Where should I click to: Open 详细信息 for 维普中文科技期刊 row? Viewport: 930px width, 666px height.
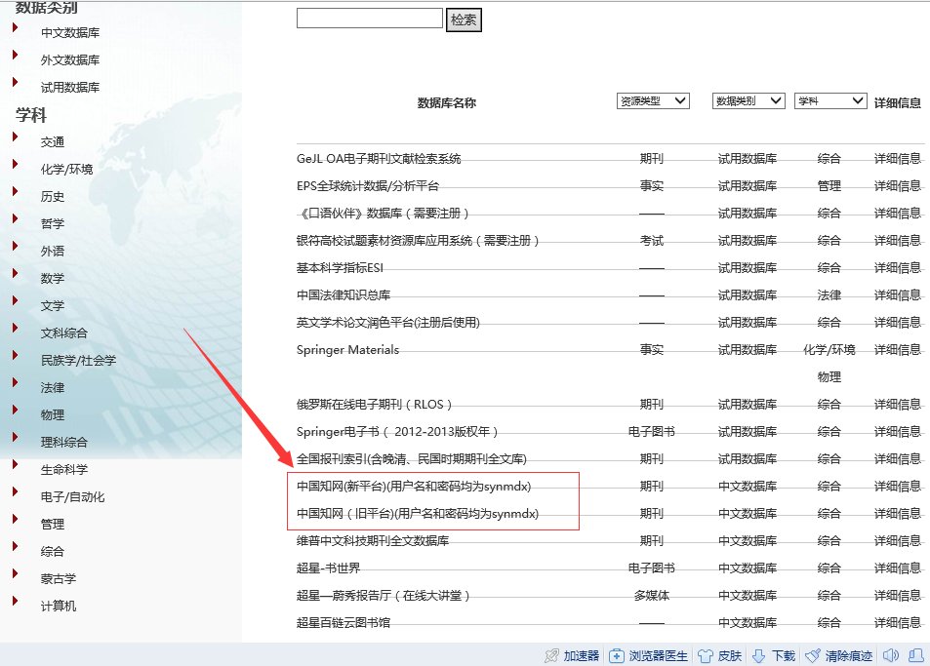[x=898, y=540]
